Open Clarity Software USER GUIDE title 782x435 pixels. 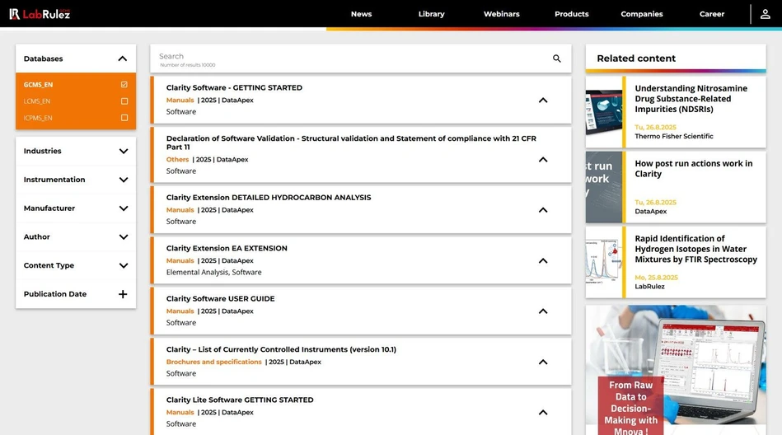point(221,299)
